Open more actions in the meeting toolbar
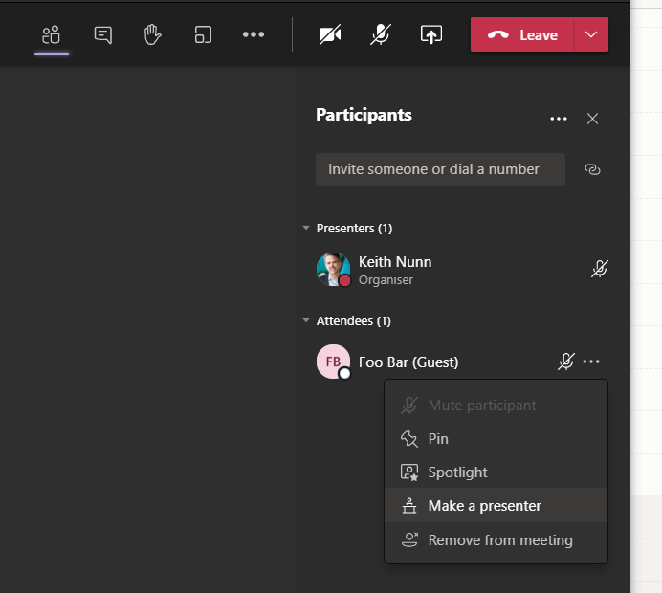 click(254, 34)
